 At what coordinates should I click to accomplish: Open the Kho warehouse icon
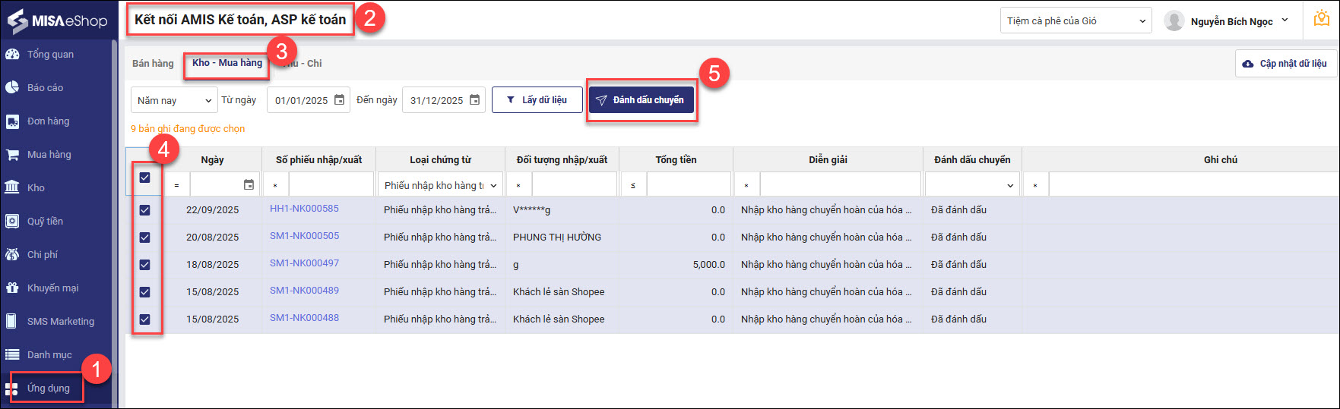[x=12, y=187]
